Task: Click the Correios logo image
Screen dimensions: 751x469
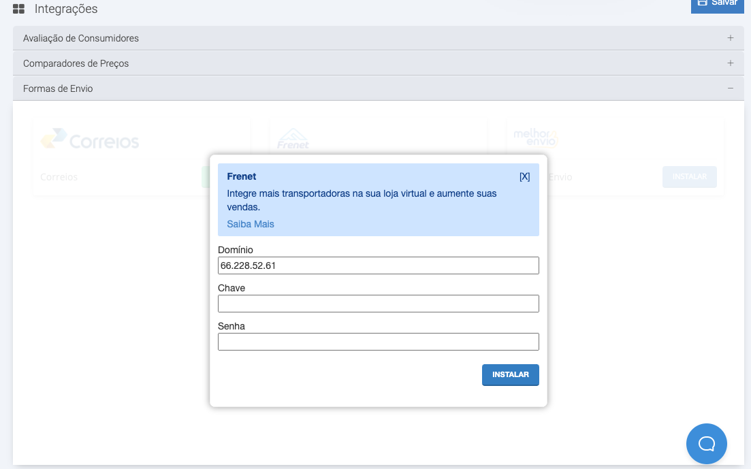Action: point(90,140)
